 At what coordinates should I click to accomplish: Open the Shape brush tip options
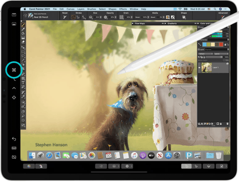point(184,17)
